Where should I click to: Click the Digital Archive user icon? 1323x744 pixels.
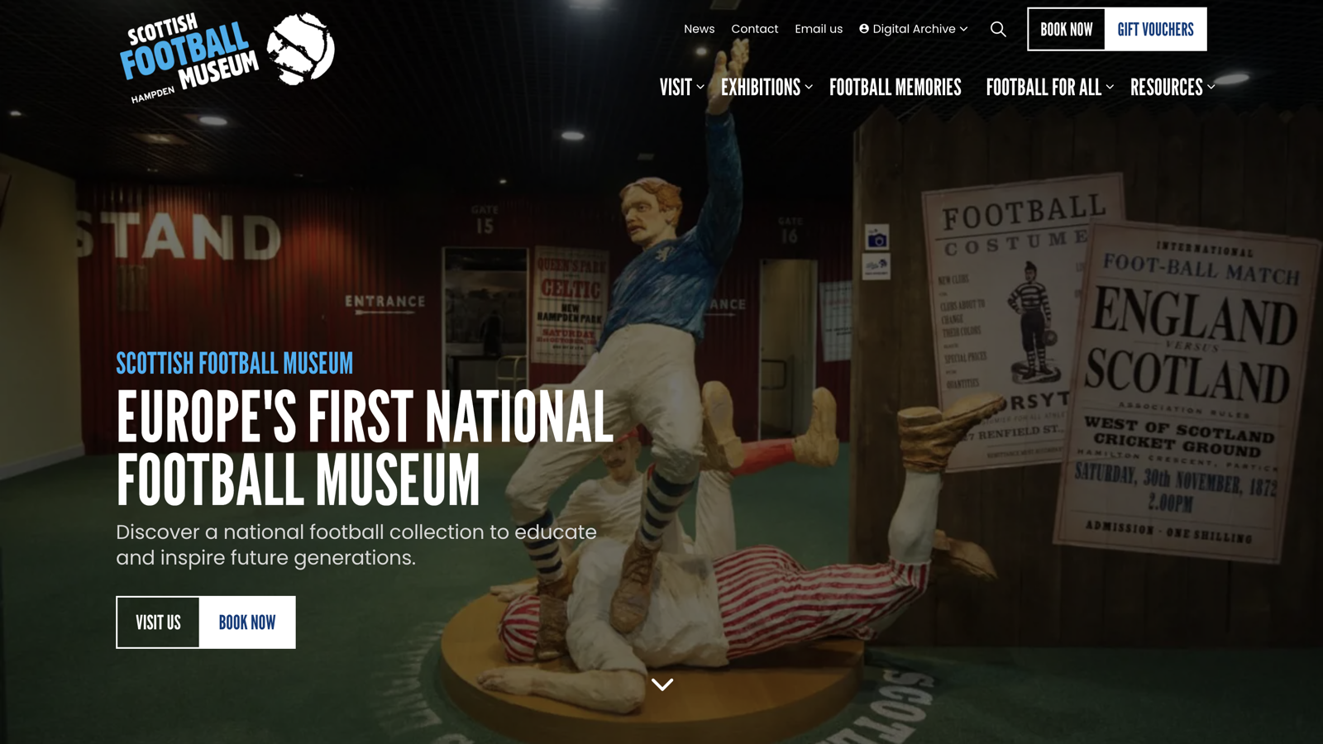(x=864, y=29)
